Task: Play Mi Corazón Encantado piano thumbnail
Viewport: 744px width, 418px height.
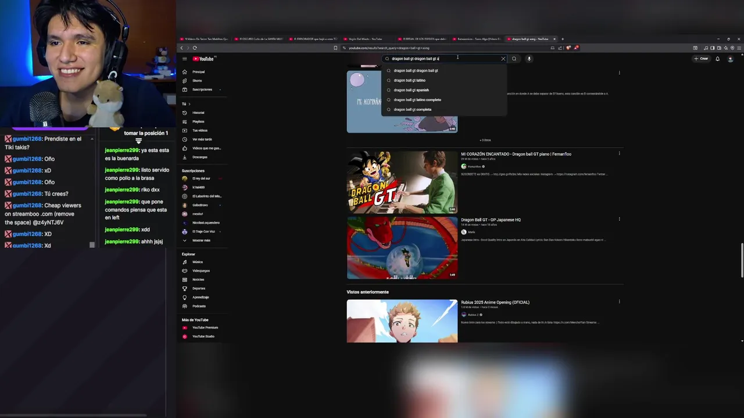Action: (x=402, y=182)
